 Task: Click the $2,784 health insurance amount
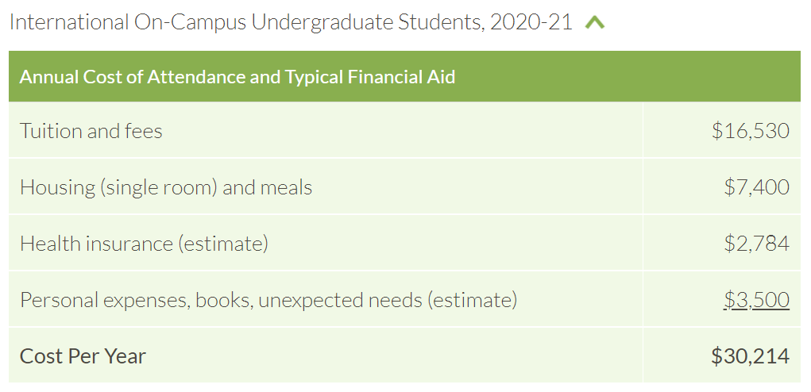(757, 244)
